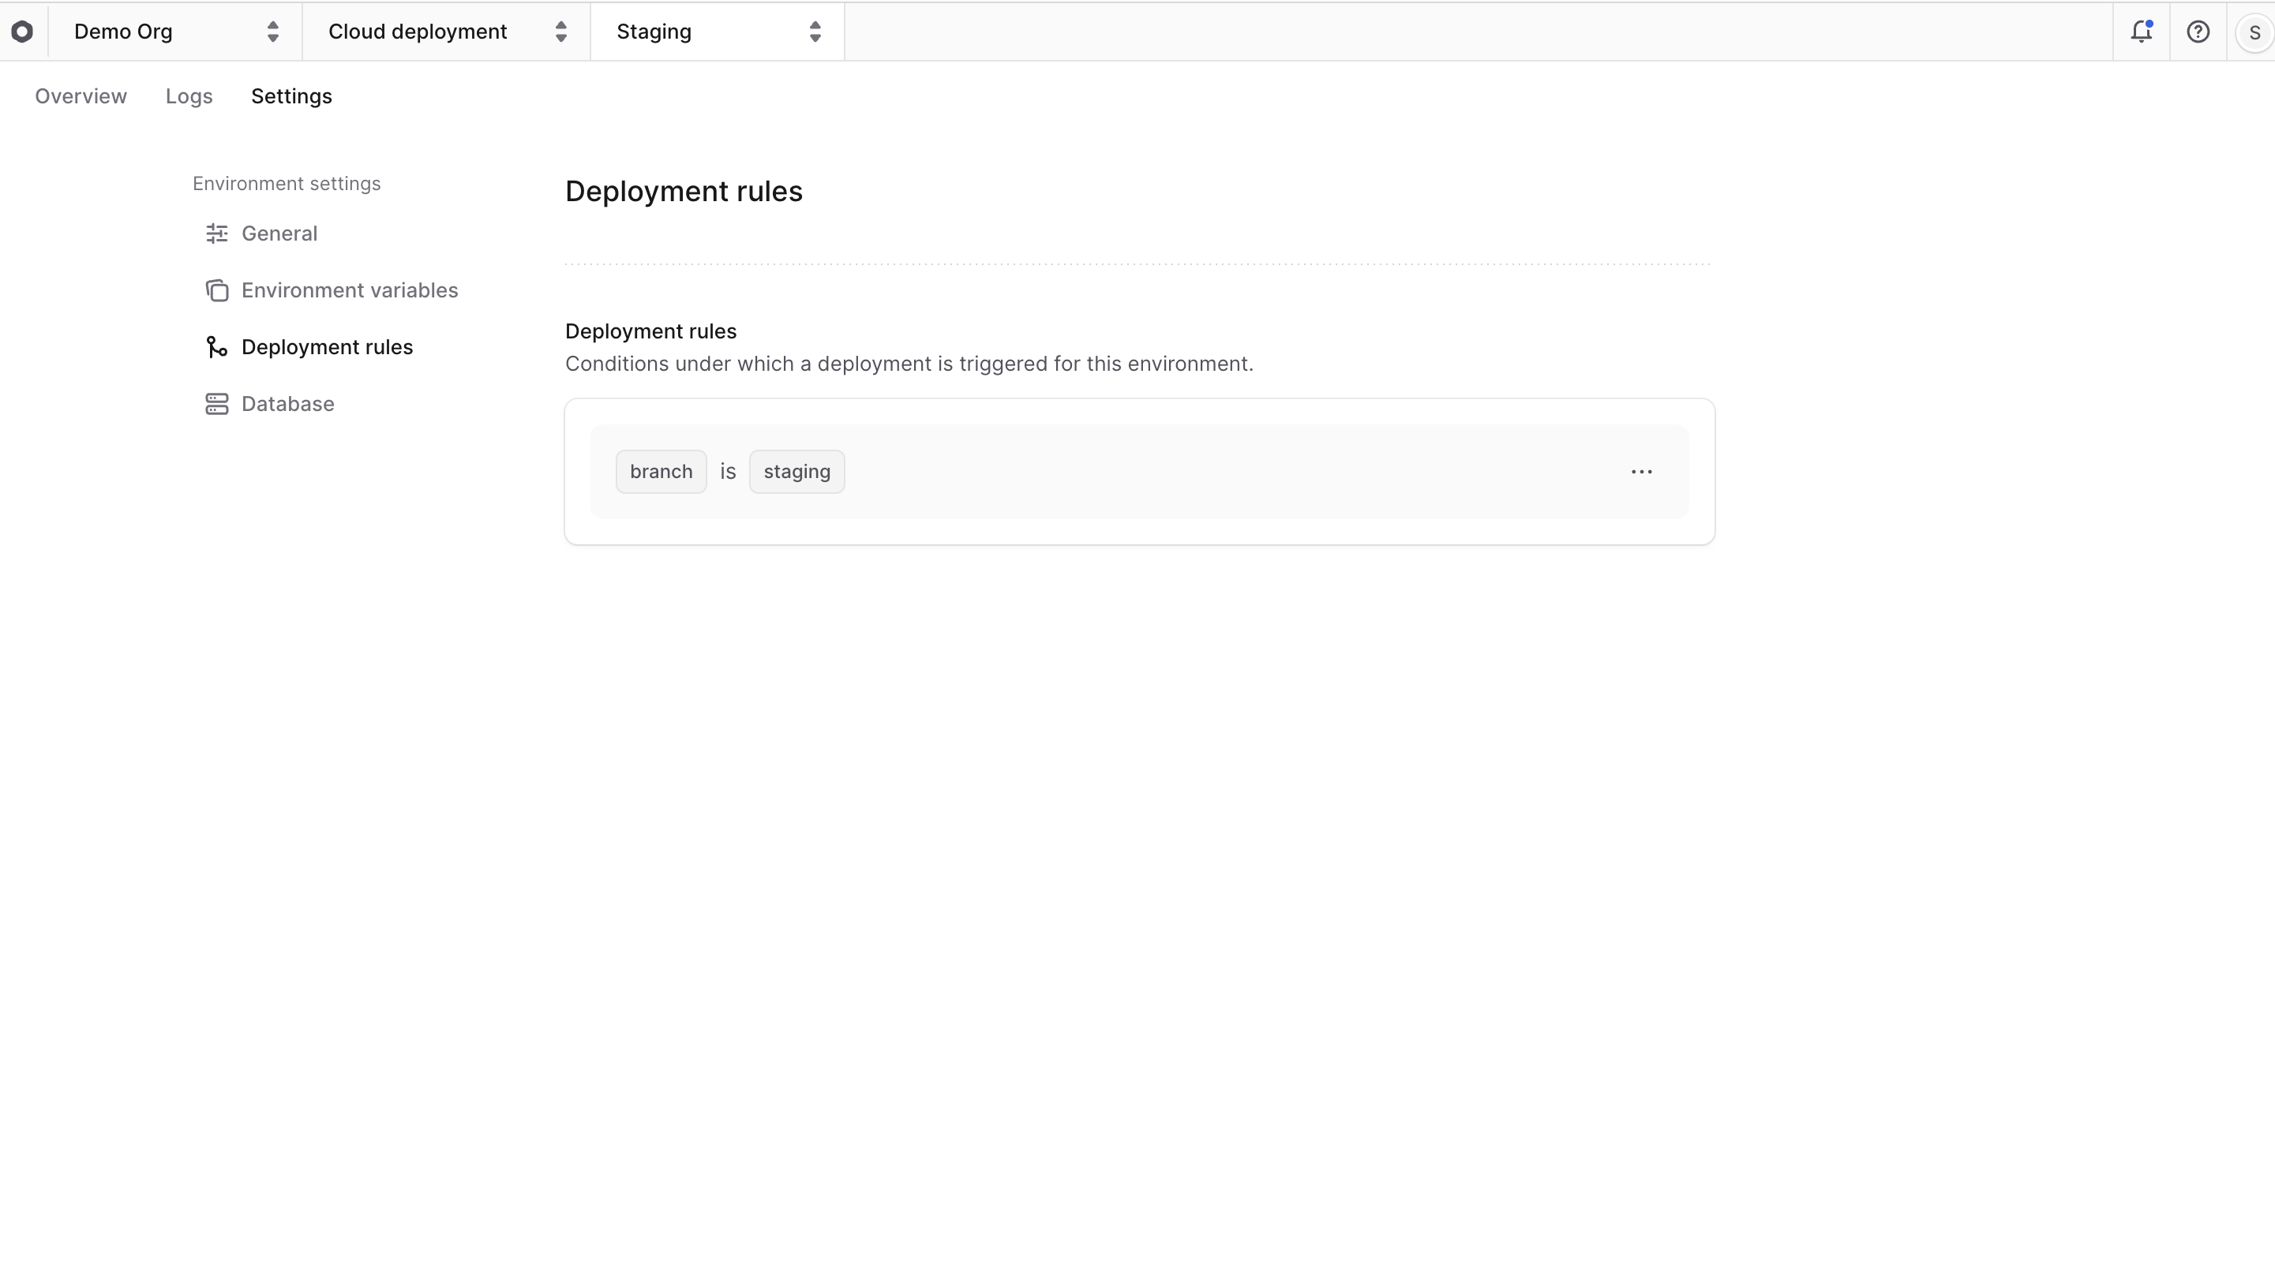Image resolution: width=2275 pixels, height=1278 pixels.
Task: Select the Settings tab
Action: (x=291, y=96)
